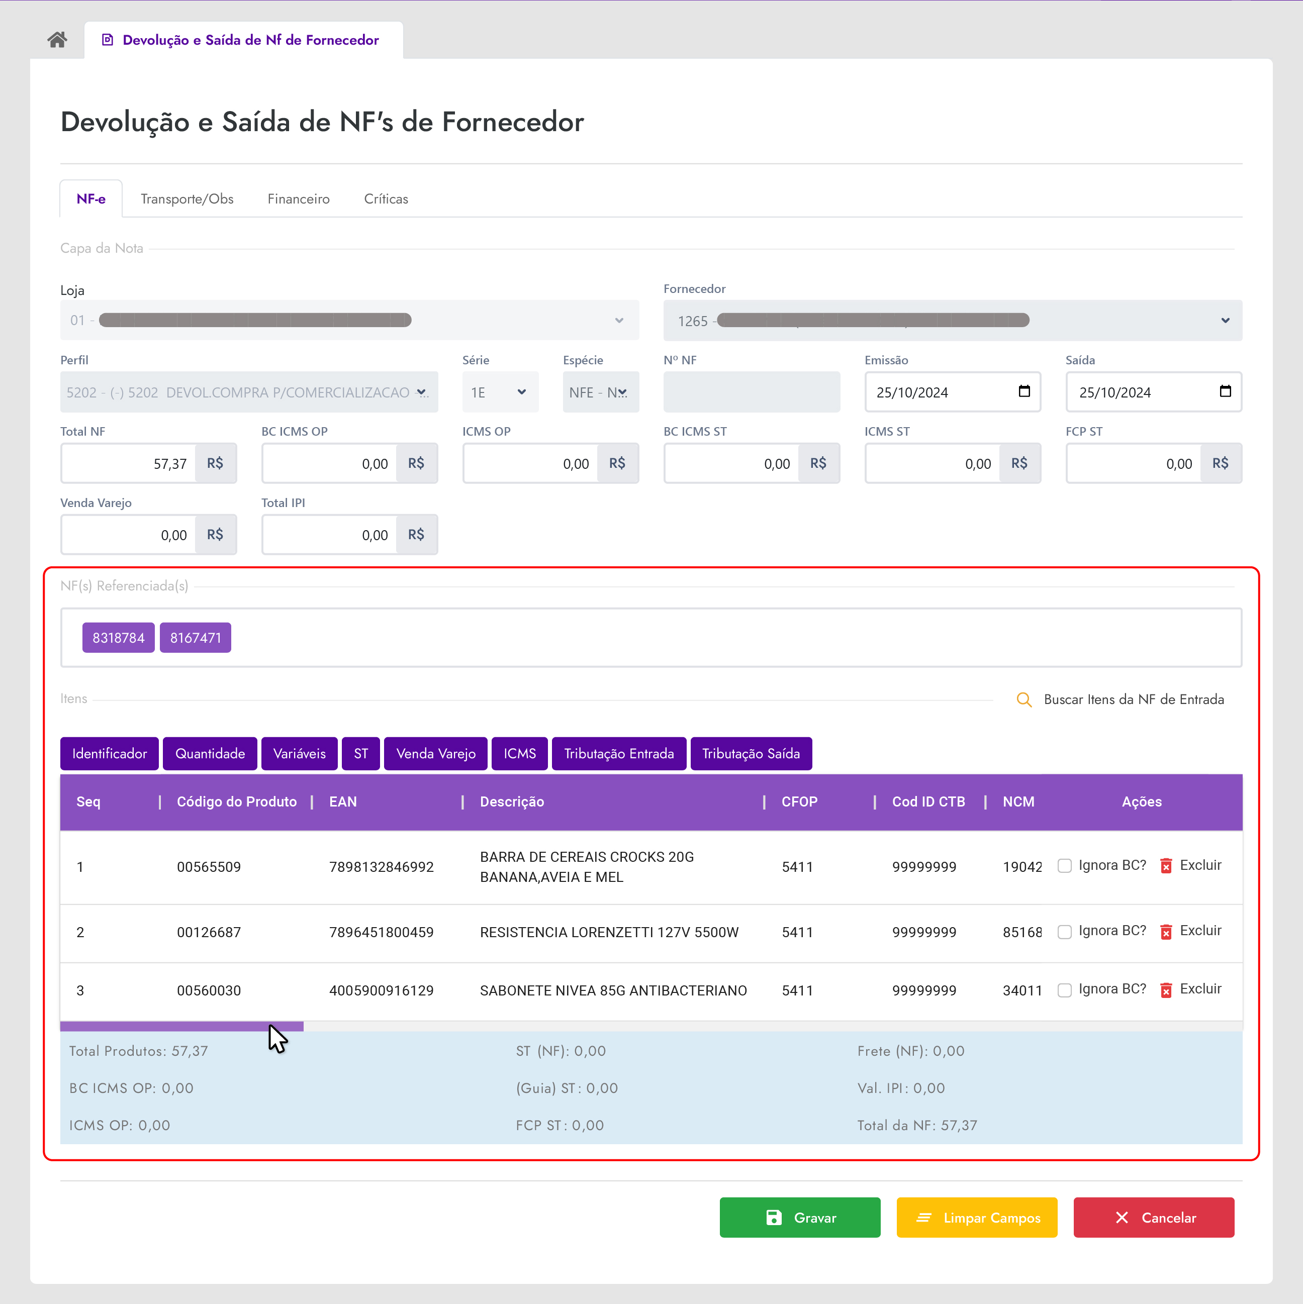1303x1304 pixels.
Task: Click the Limpar Campos button
Action: tap(976, 1218)
